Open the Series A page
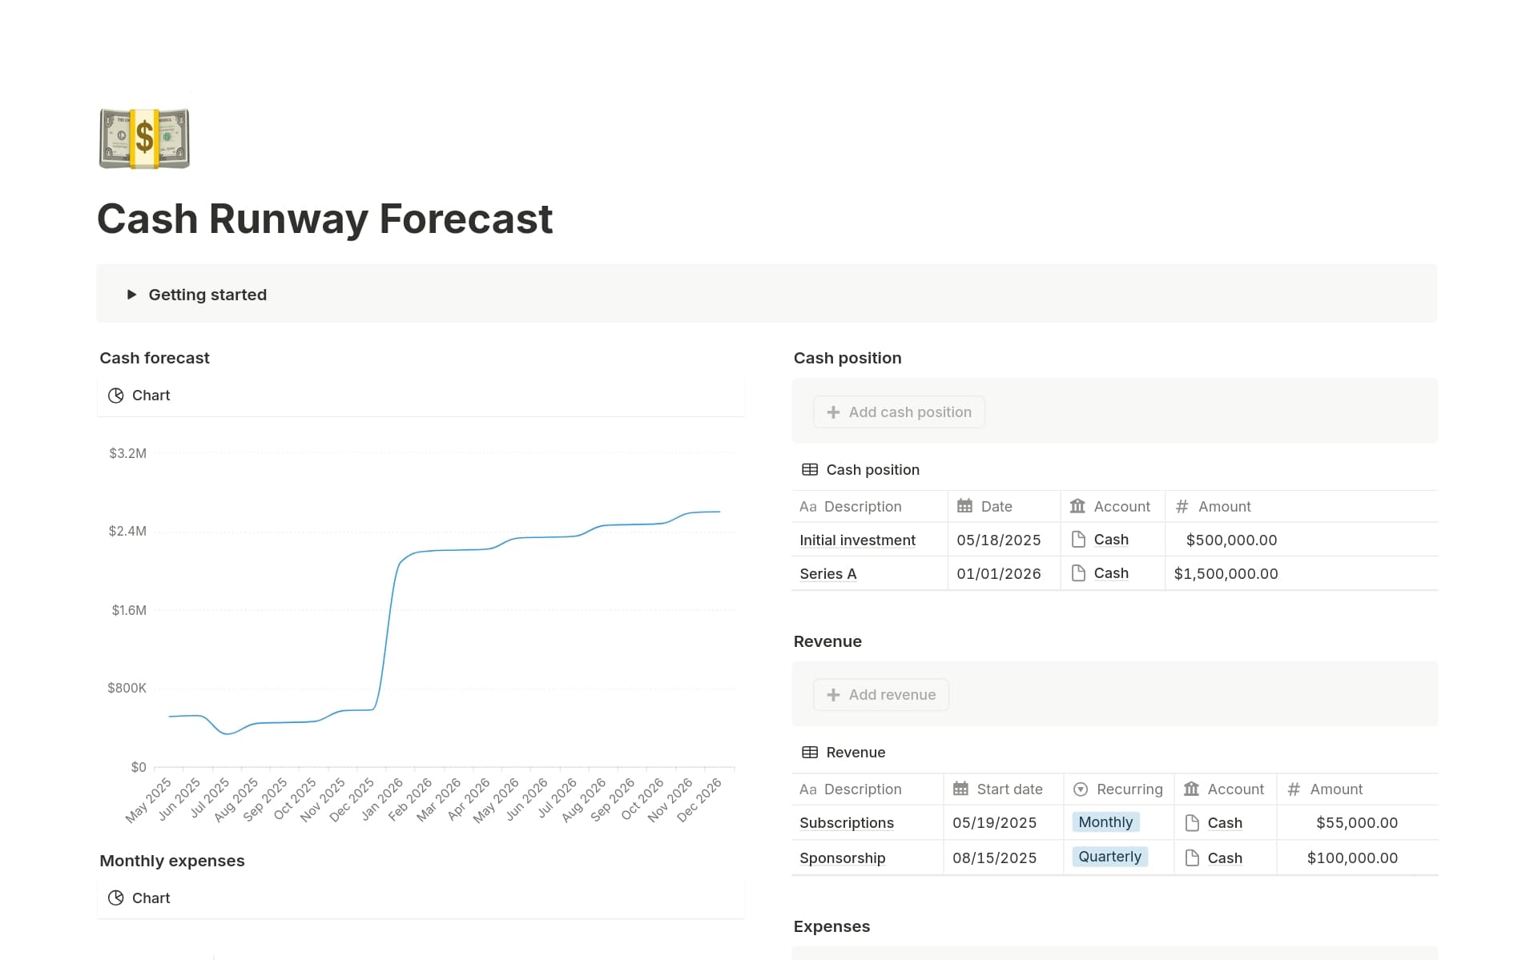 (827, 573)
